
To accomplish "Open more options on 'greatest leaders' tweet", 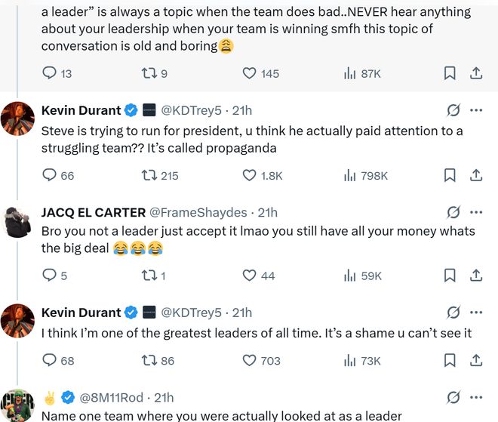I will click(x=476, y=313).
